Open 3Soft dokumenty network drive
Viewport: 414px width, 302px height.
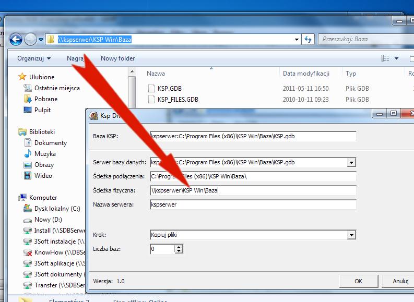pos(54,274)
